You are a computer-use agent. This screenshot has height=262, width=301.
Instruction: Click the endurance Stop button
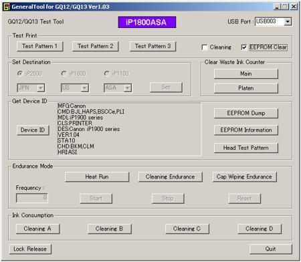[168, 199]
